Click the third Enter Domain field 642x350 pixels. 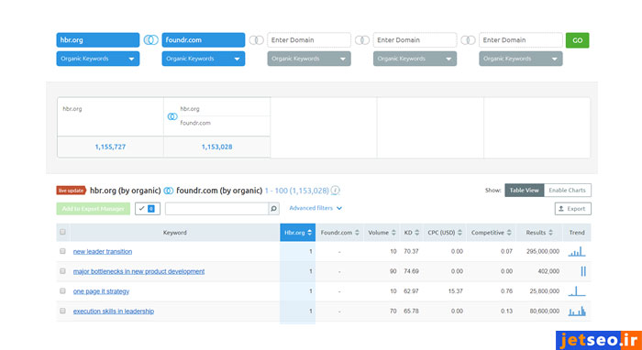pos(309,40)
